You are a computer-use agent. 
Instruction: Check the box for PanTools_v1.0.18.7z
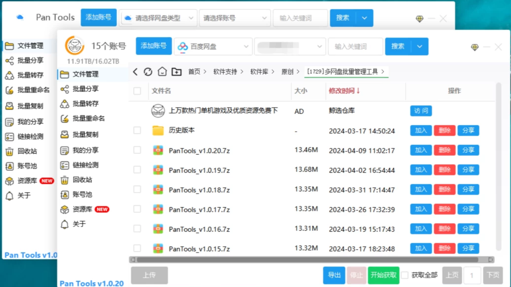(x=137, y=189)
